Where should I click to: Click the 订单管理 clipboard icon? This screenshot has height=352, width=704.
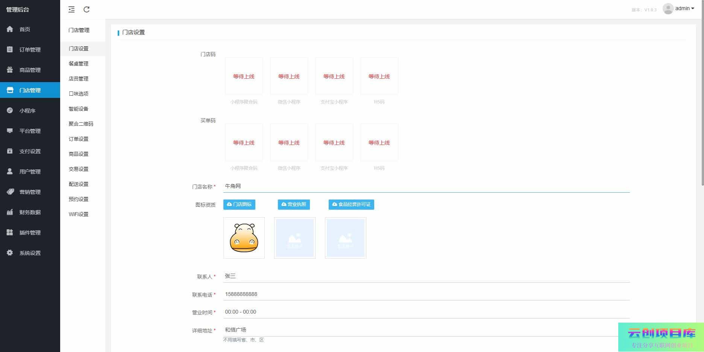(x=10, y=50)
